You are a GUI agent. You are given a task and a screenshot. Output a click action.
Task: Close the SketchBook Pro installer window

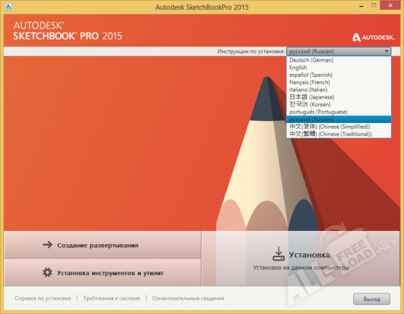click(x=390, y=5)
